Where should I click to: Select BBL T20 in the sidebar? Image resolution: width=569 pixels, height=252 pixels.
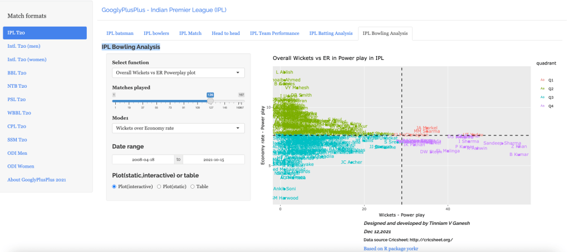17,73
